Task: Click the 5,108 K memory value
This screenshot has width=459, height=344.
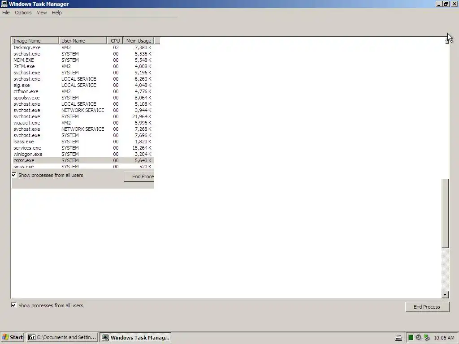Action: click(143, 104)
